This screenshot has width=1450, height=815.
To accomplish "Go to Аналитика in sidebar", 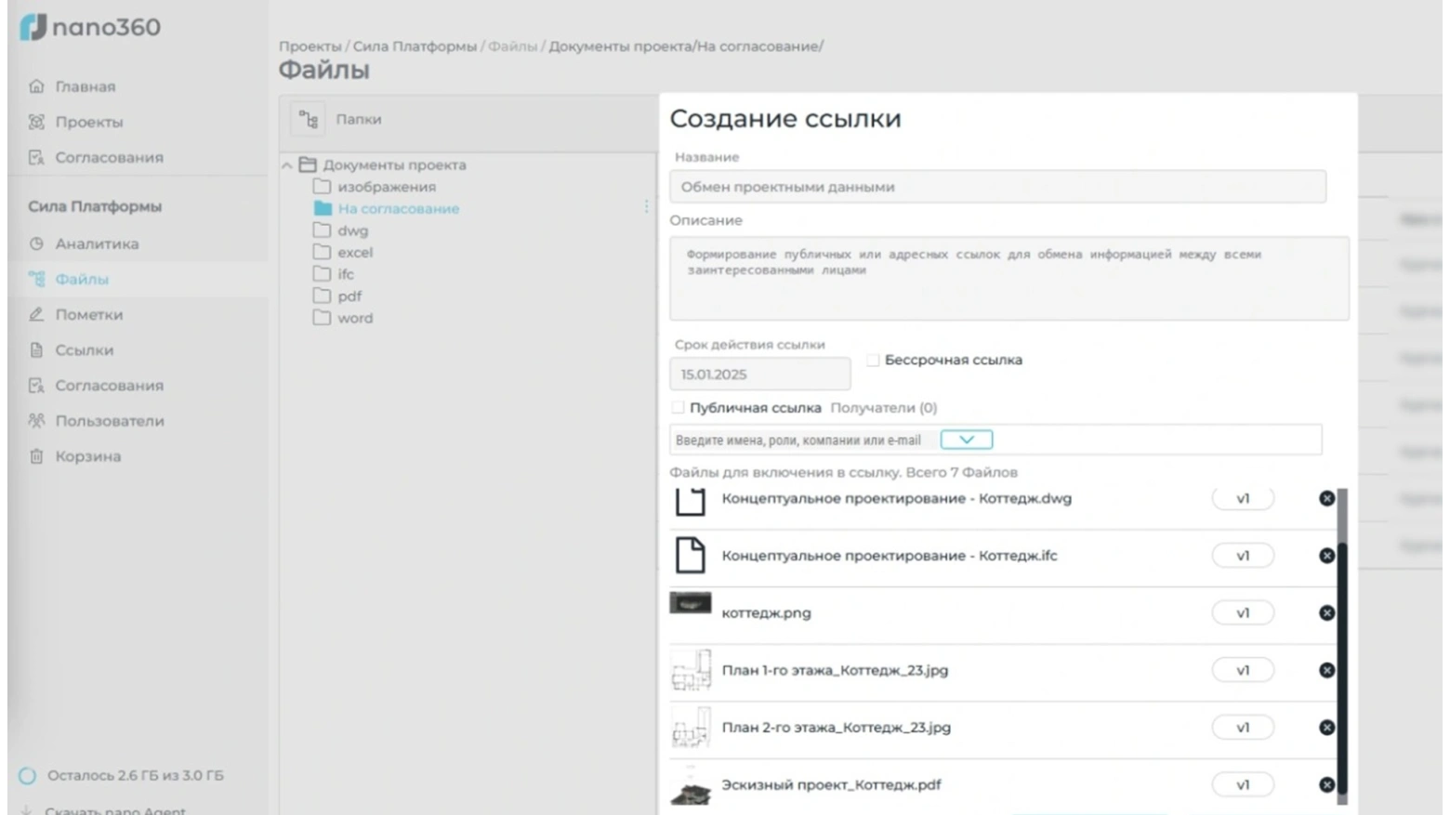I will pos(97,243).
